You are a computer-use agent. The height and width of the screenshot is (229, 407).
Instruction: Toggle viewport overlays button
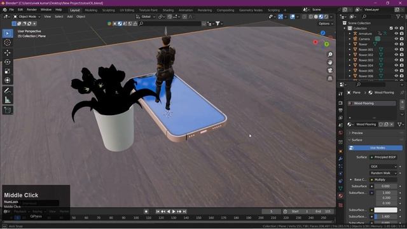(293, 17)
